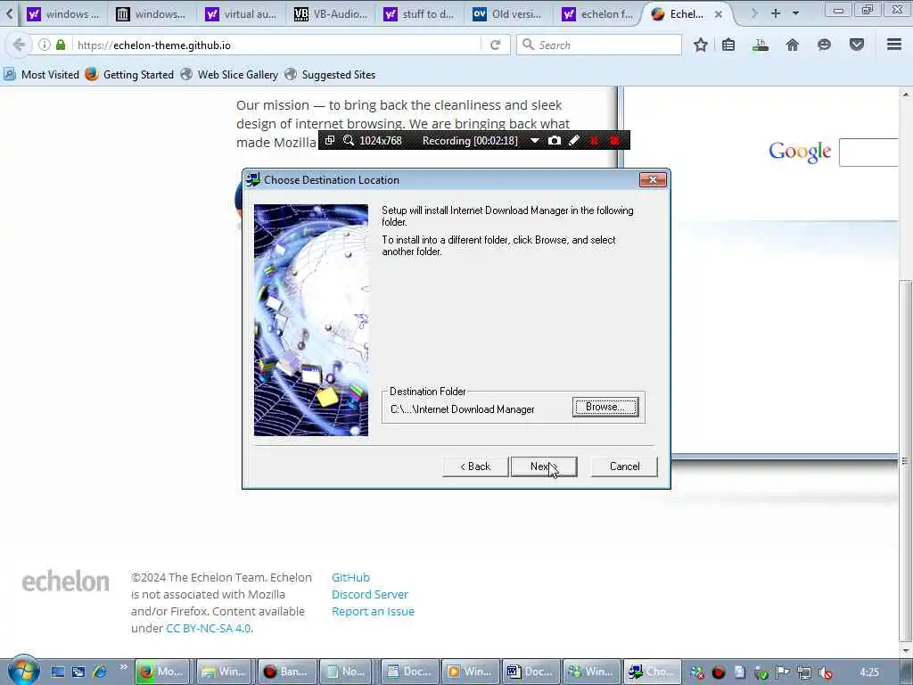This screenshot has width=913, height=685.
Task: Click the Report an Issue footer link
Action: 373,611
